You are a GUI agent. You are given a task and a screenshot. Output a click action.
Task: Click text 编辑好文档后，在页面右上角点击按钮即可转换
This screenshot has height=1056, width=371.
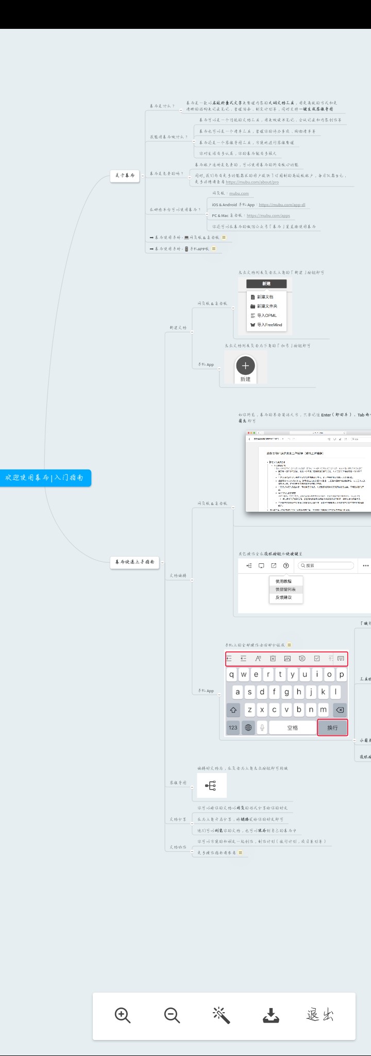click(243, 768)
